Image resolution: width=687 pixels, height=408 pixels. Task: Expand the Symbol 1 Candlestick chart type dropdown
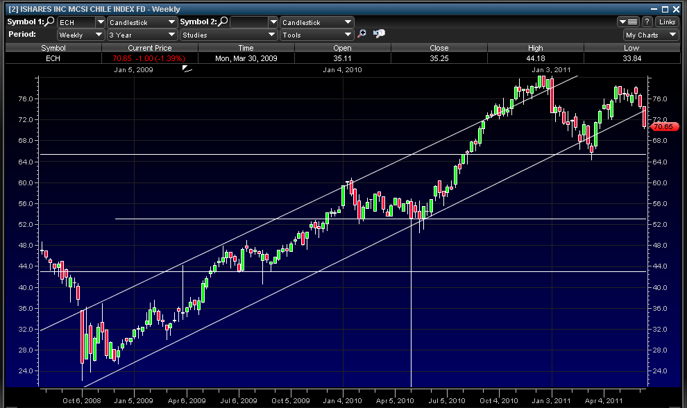pos(142,22)
